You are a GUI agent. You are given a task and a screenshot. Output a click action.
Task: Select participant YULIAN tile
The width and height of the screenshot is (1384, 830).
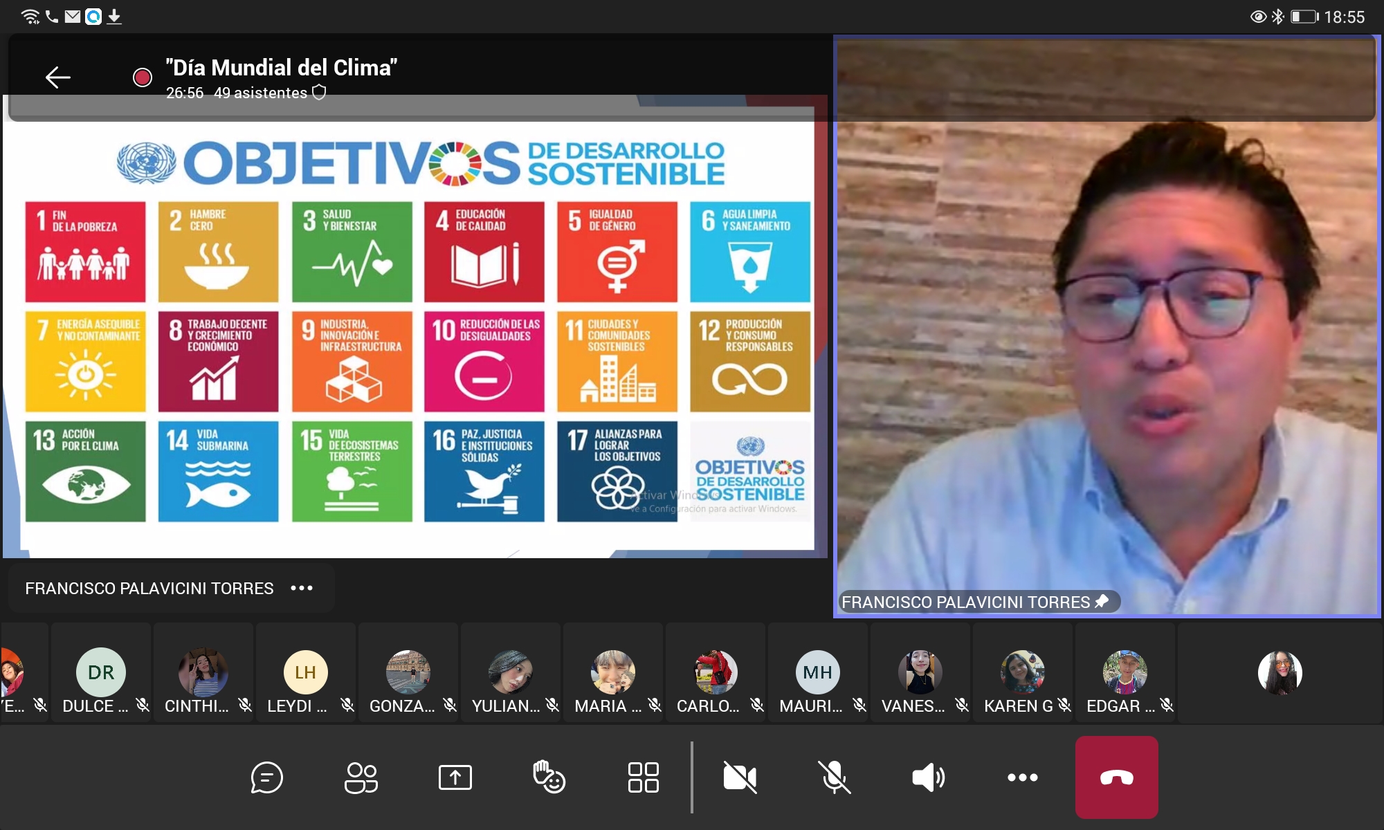pyautogui.click(x=511, y=672)
